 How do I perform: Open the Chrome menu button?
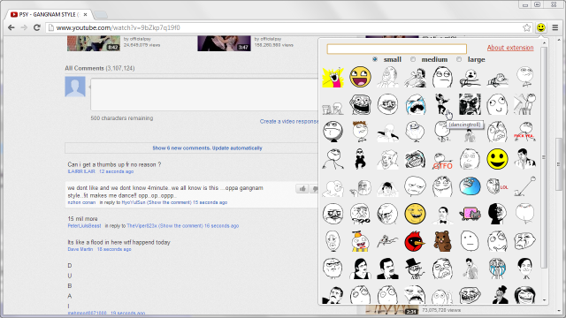[555, 27]
